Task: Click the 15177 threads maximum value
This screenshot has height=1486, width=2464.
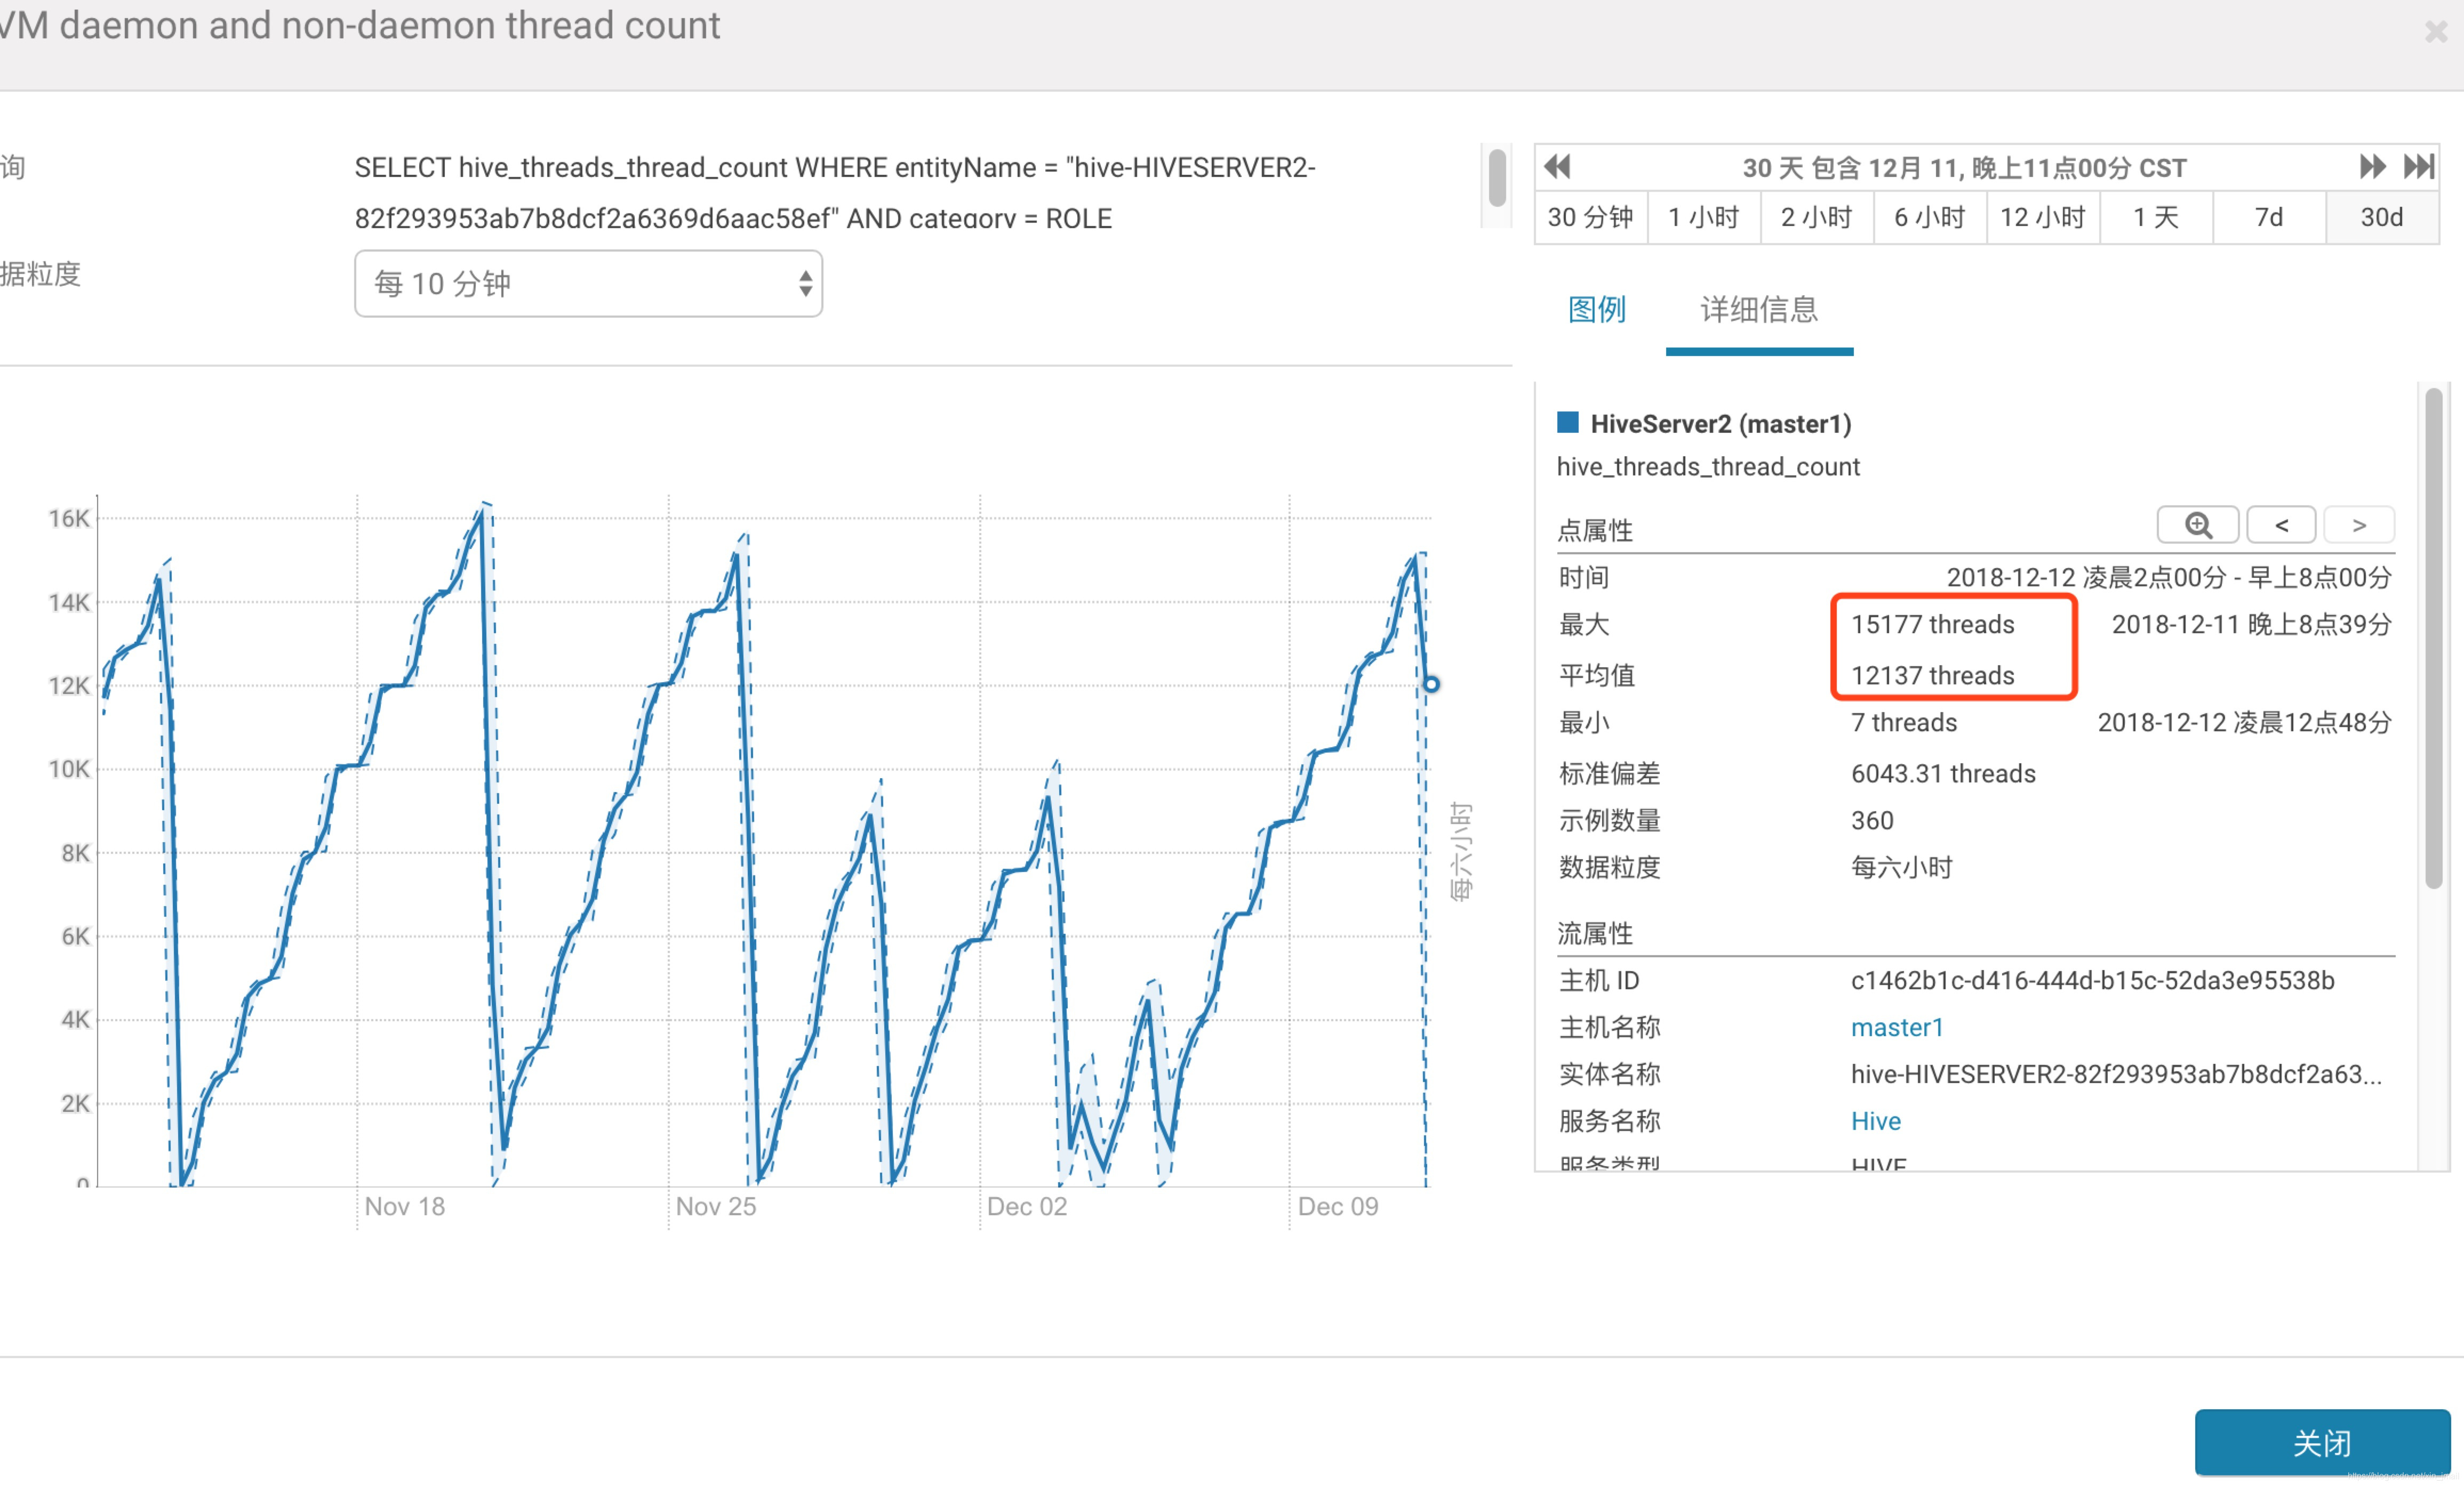Action: click(x=1932, y=624)
